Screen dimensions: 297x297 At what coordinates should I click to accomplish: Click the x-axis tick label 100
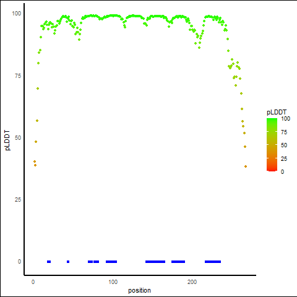113,282
